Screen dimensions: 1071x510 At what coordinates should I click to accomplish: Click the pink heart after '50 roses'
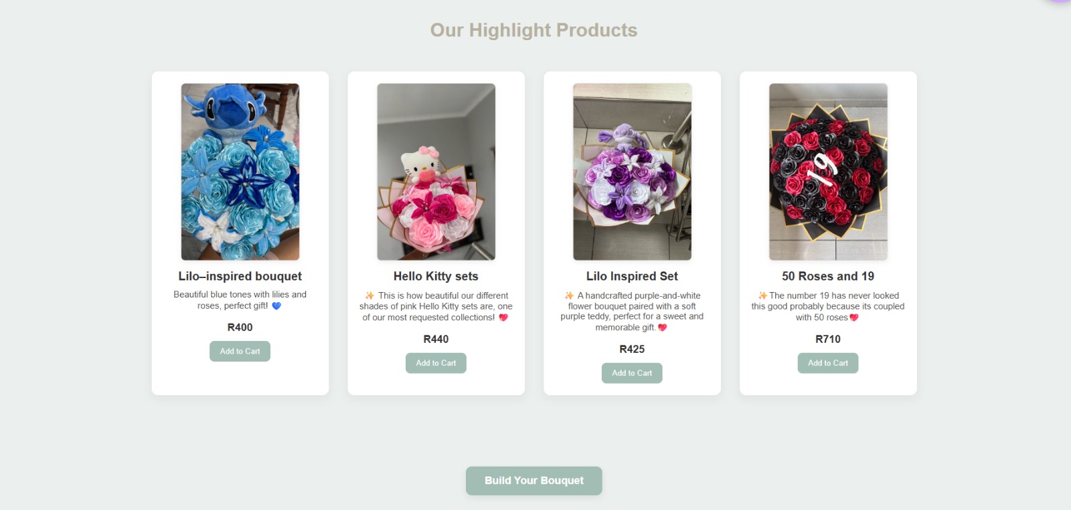pyautogui.click(x=853, y=317)
